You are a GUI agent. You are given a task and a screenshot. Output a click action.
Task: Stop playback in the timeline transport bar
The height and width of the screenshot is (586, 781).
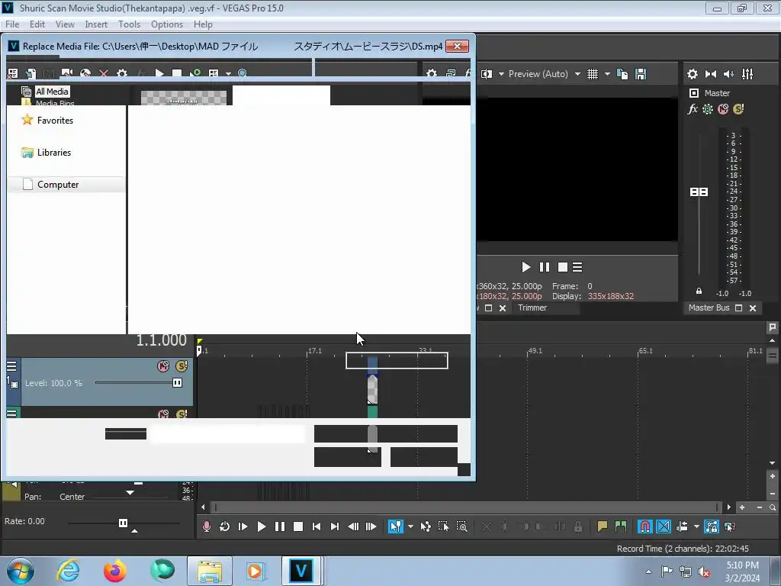tap(298, 526)
